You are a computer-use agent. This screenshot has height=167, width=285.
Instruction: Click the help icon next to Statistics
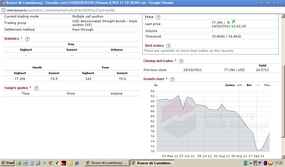27,39
